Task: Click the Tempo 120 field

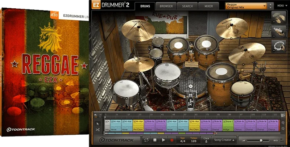Action: pyautogui.click(x=194, y=140)
